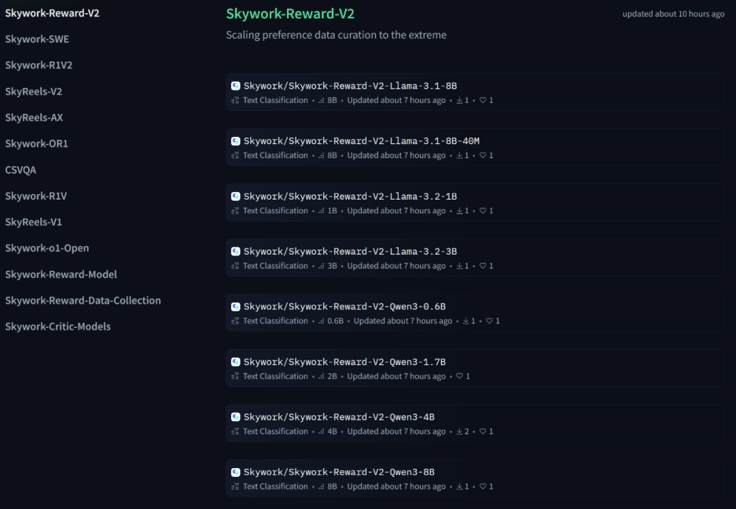
Task: Click the like heart icon on Qwen3-4B row
Action: [482, 431]
